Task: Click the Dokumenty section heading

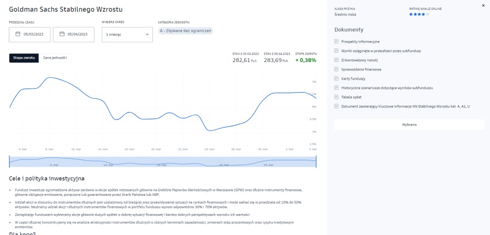Action: (x=349, y=30)
